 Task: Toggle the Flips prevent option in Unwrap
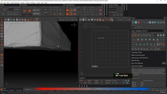tap(45, 9)
